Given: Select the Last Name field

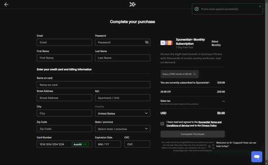Looking at the screenshot, I should pos(123,58).
